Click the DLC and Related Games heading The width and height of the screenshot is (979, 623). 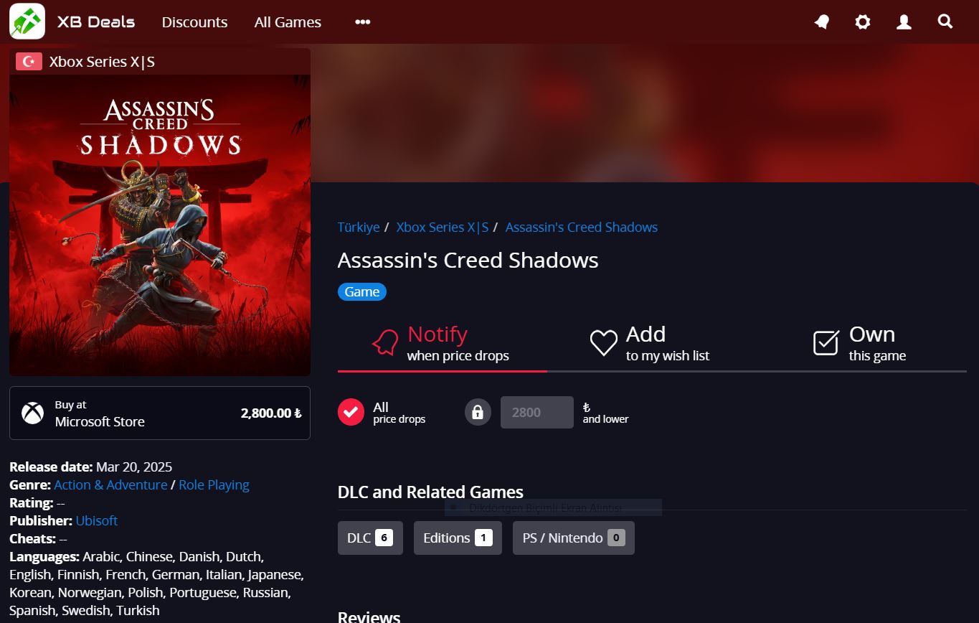point(430,492)
